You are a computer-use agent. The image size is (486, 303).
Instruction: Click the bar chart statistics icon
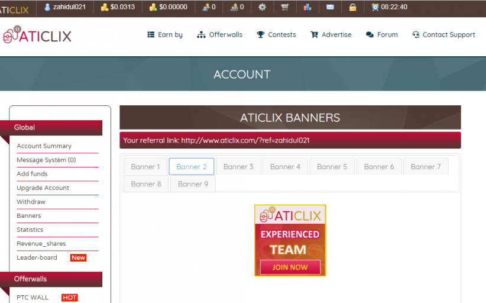click(x=307, y=7)
